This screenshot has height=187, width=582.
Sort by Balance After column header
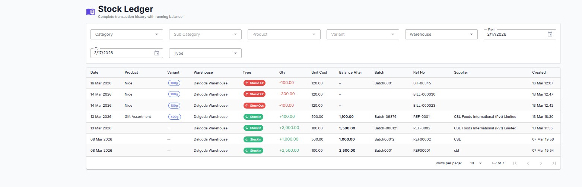click(x=350, y=72)
